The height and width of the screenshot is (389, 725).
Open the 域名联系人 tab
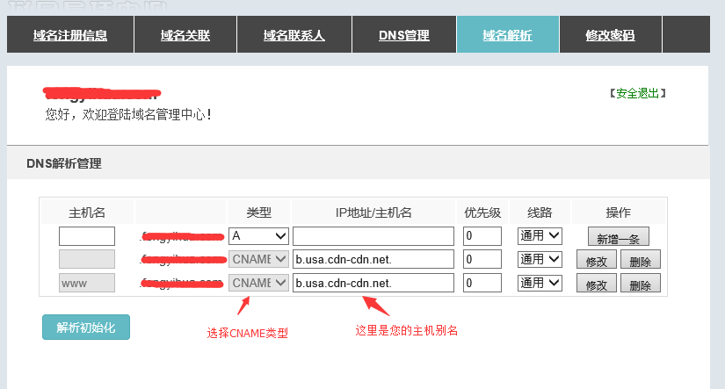[x=294, y=34]
